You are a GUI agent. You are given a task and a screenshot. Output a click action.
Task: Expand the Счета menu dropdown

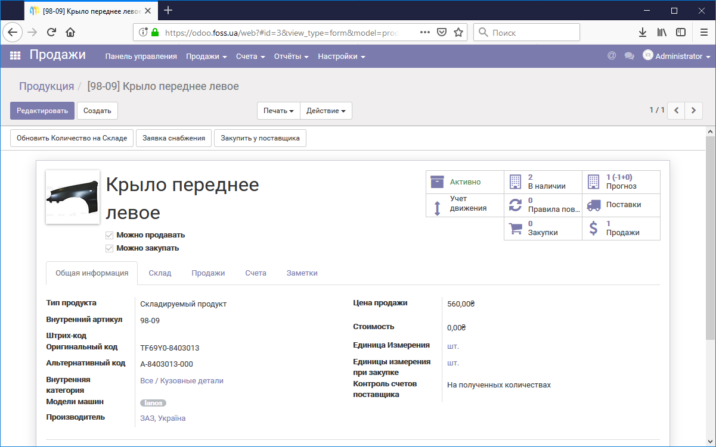tap(250, 57)
